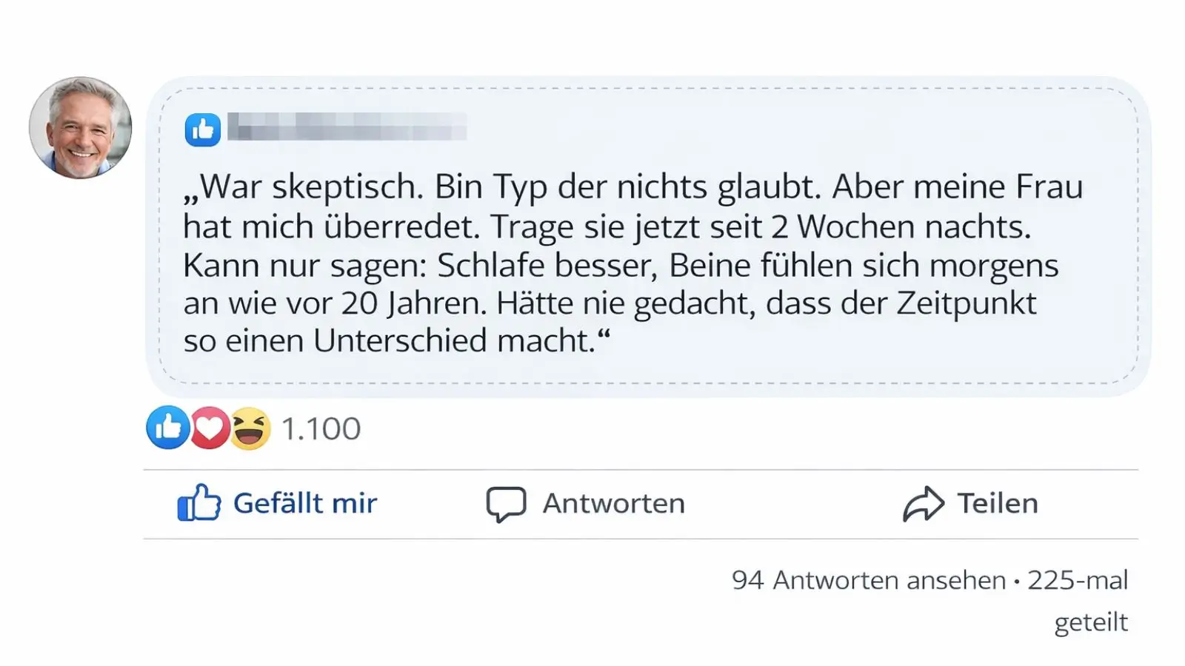Click the blue thumbs-up badge beside the blurred name
1185x666 pixels.
click(202, 130)
